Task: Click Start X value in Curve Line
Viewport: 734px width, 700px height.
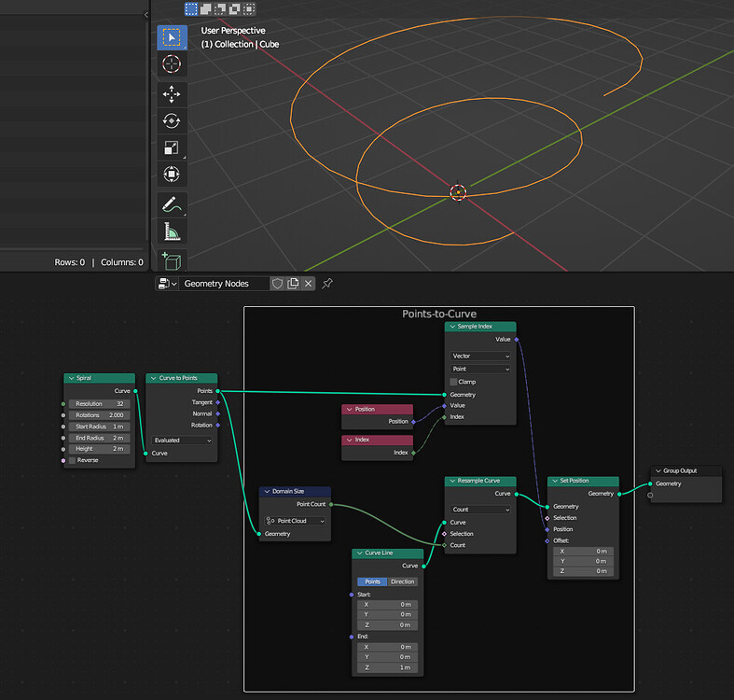Action: click(387, 605)
